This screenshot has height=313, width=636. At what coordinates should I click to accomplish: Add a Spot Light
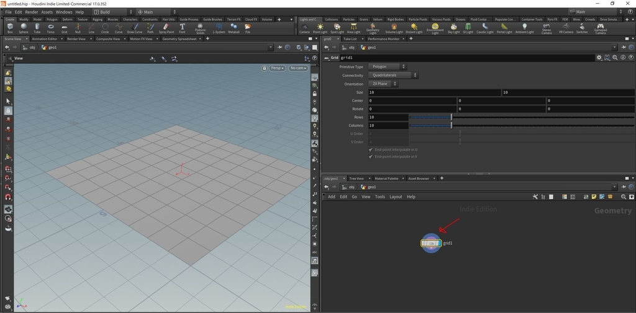[x=337, y=28]
